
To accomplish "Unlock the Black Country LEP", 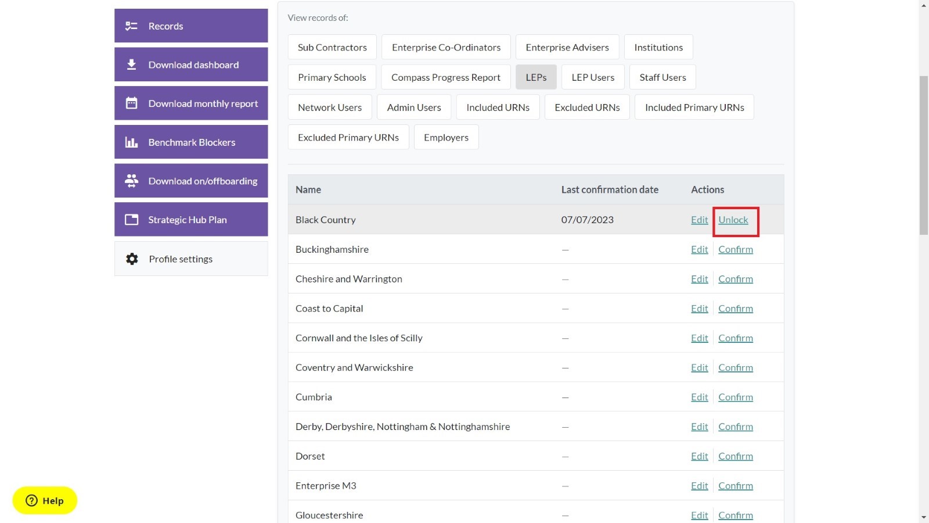I will (x=733, y=220).
